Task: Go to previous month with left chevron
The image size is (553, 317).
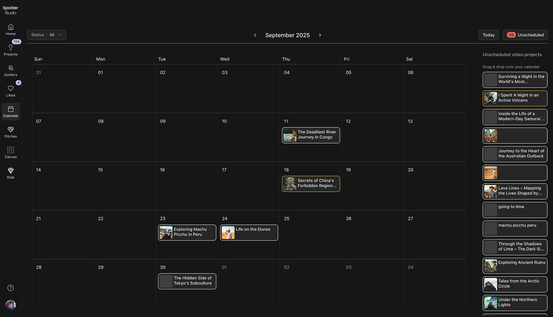Action: click(x=255, y=35)
